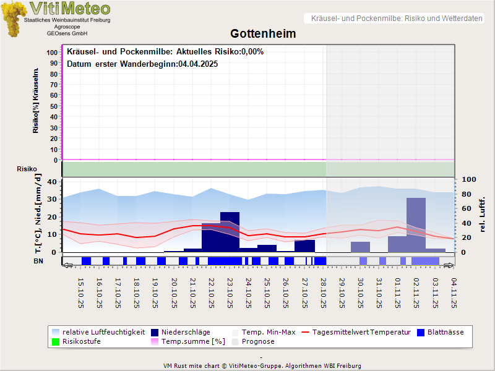The image size is (495, 371).
Task: Click the tallest precipitation bar on 02.11.25
Action: click(x=416, y=224)
